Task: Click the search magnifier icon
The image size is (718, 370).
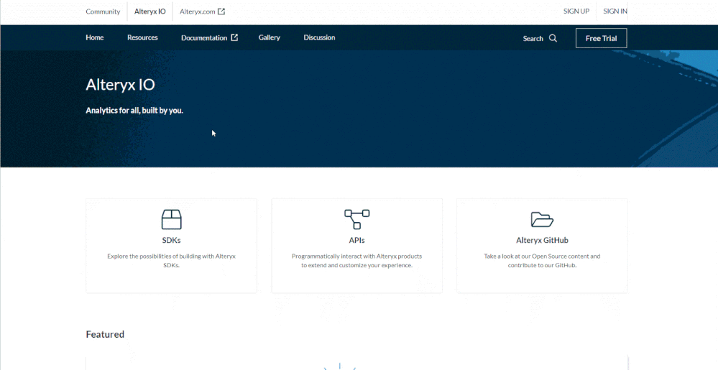Action: (553, 38)
